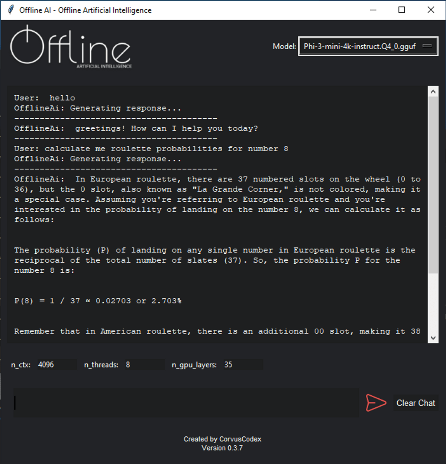Edit the n_ctx value field
This screenshot has height=464, width=446.
[57, 365]
